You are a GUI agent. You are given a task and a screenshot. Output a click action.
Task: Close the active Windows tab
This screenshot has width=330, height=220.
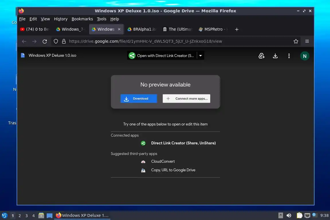(119, 29)
